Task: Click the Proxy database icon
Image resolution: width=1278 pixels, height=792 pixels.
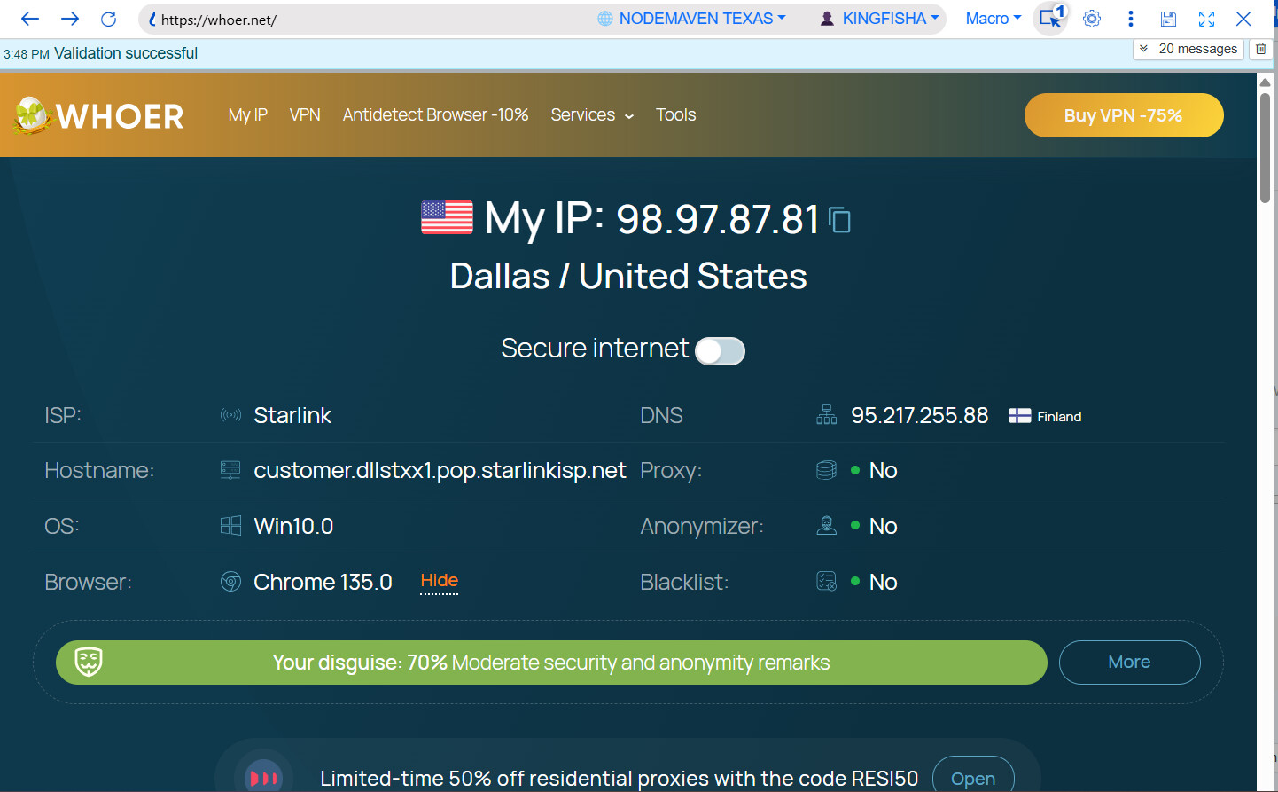Action: [x=826, y=470]
